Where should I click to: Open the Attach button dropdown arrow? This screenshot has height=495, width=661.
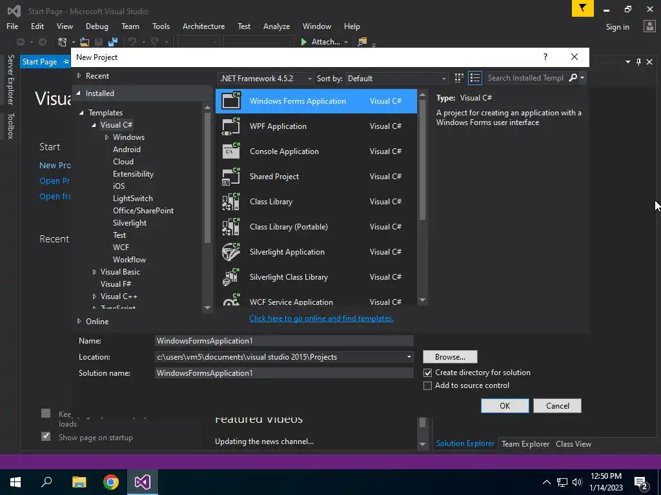tap(346, 42)
